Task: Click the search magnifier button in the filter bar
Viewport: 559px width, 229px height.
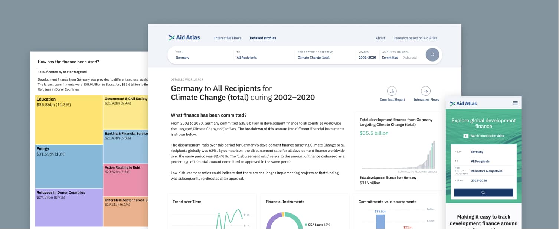Action: pyautogui.click(x=432, y=54)
